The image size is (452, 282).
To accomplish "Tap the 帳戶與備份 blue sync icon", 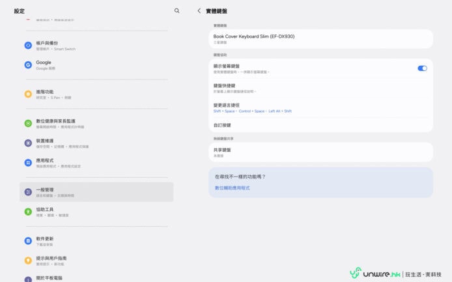I will (x=28, y=46).
